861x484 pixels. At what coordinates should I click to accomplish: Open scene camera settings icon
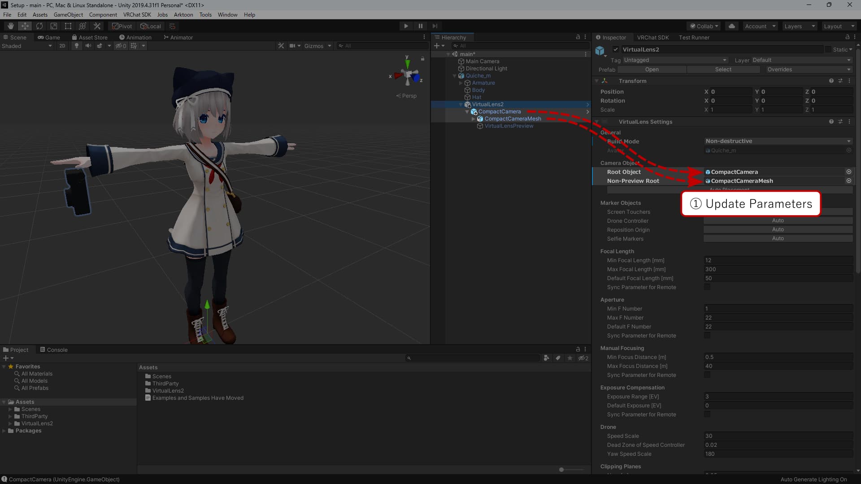click(292, 46)
